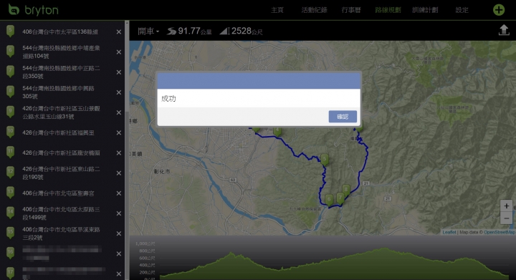Click marker 6 icon in waypoint list
Viewport: 516px width, 280px height.
(x=11, y=52)
